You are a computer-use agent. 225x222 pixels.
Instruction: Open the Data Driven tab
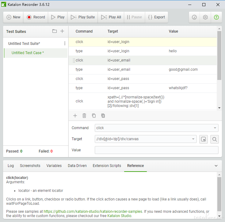click(77, 166)
